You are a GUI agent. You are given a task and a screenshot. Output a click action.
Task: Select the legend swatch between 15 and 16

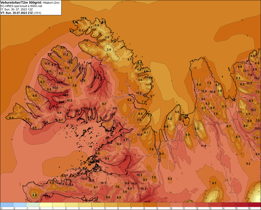coord(241,205)
